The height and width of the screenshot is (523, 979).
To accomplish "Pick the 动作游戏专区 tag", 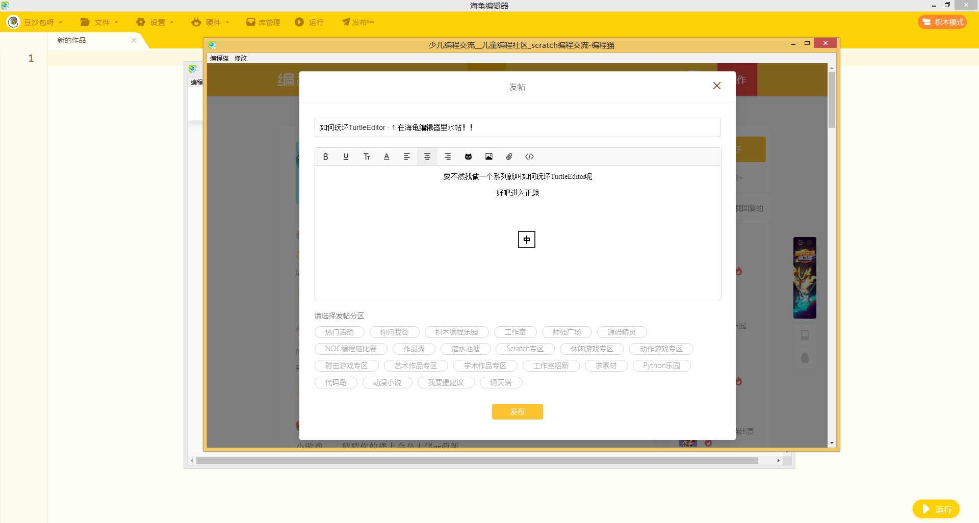I will coord(661,349).
